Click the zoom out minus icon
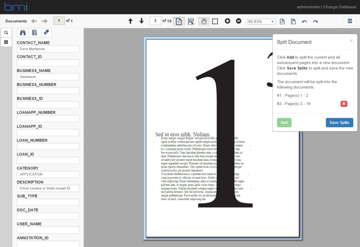The width and height of the screenshot is (360, 247). point(239,21)
